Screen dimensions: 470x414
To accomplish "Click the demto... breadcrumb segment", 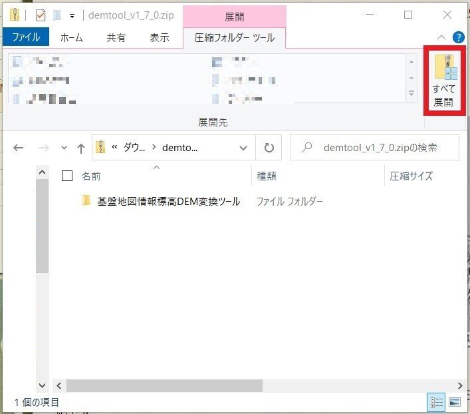I will [x=180, y=147].
